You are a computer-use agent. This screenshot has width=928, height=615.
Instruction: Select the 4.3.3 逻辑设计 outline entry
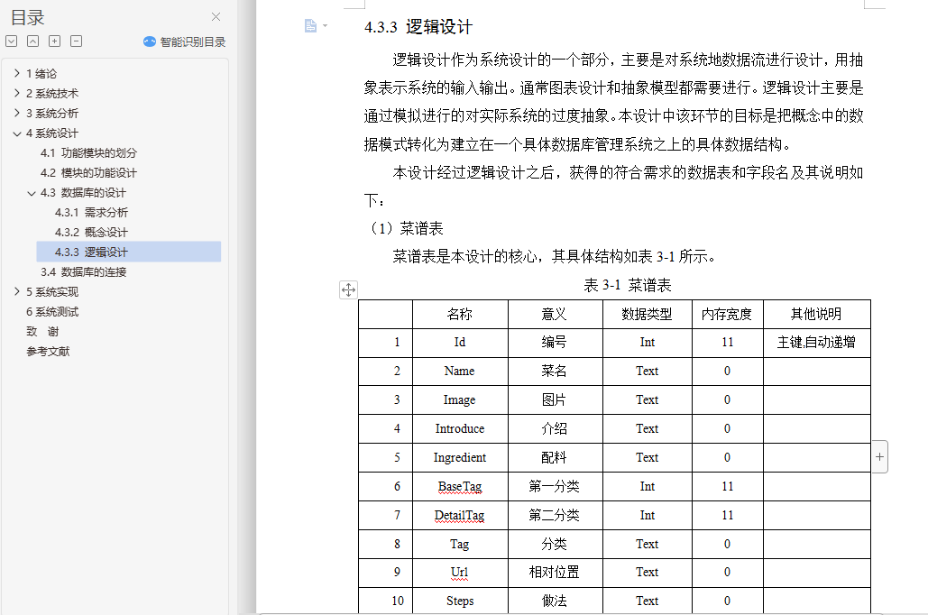pos(128,252)
